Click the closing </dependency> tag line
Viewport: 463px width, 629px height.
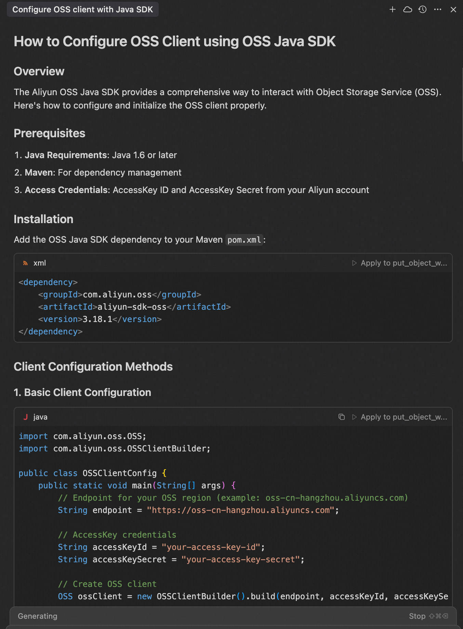(51, 332)
